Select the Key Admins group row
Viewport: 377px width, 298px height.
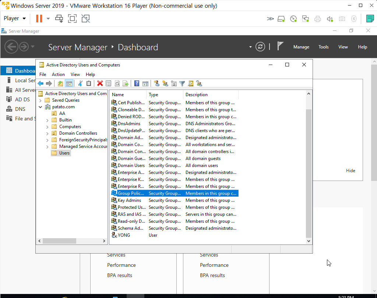[x=175, y=200]
